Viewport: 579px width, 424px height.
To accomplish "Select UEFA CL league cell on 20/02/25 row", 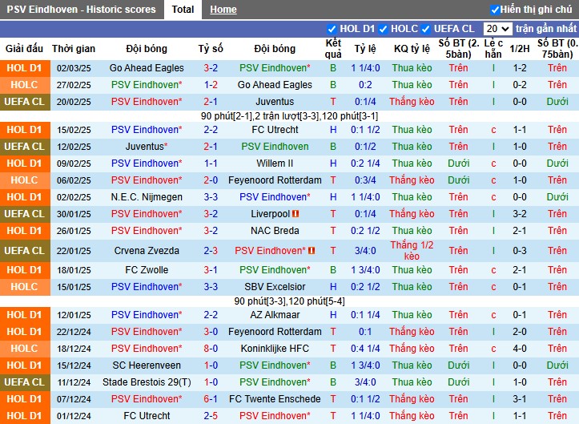I will click(x=25, y=102).
